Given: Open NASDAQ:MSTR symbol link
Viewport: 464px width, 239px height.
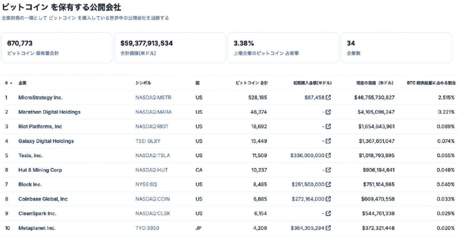Looking at the screenshot, I should tap(153, 98).
